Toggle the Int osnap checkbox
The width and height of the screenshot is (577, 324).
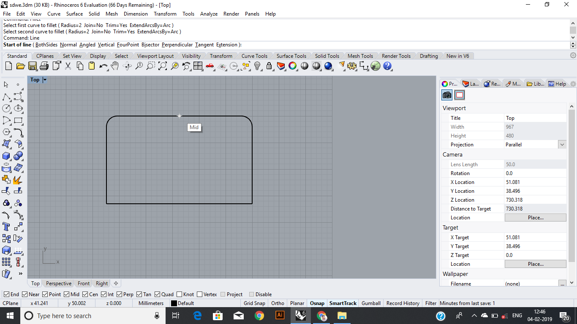coord(103,294)
